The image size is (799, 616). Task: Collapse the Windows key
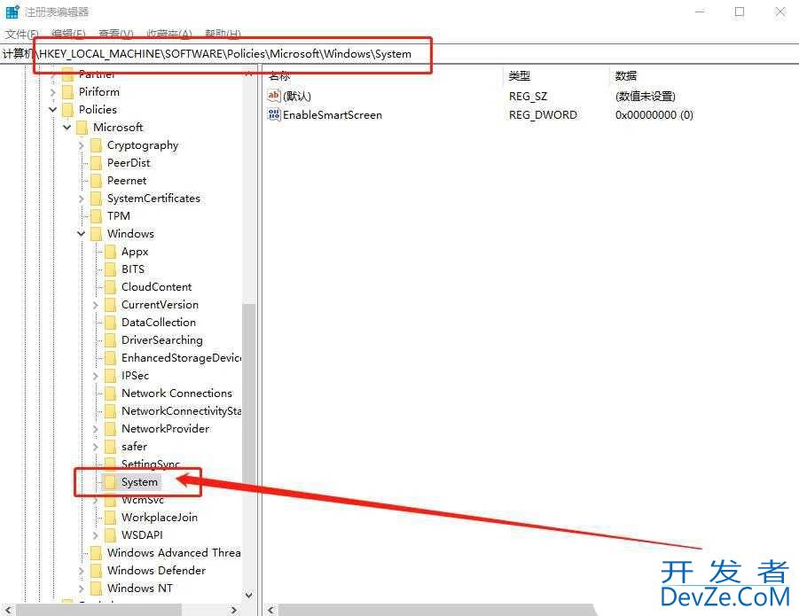(82, 234)
